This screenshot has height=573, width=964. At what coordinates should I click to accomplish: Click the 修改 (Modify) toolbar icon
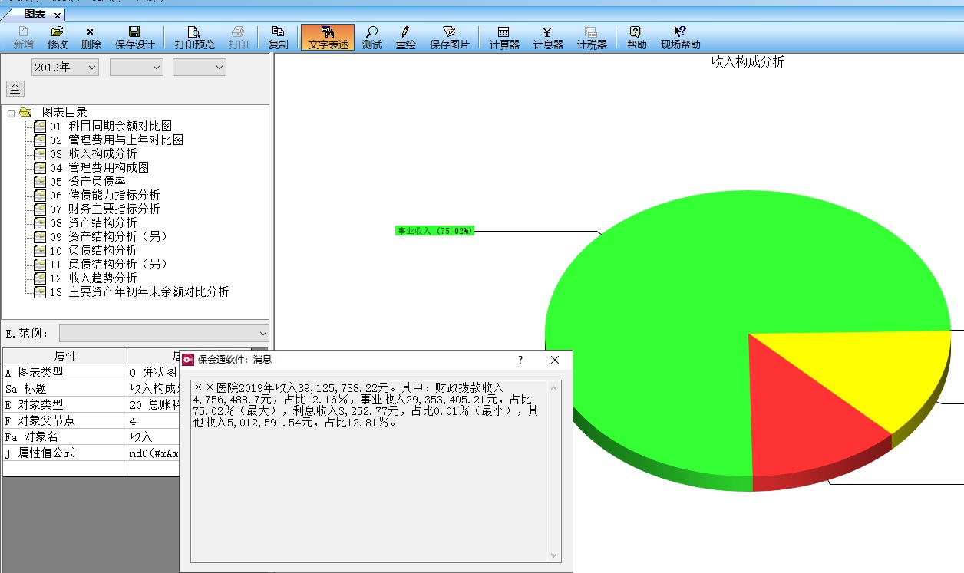point(58,37)
